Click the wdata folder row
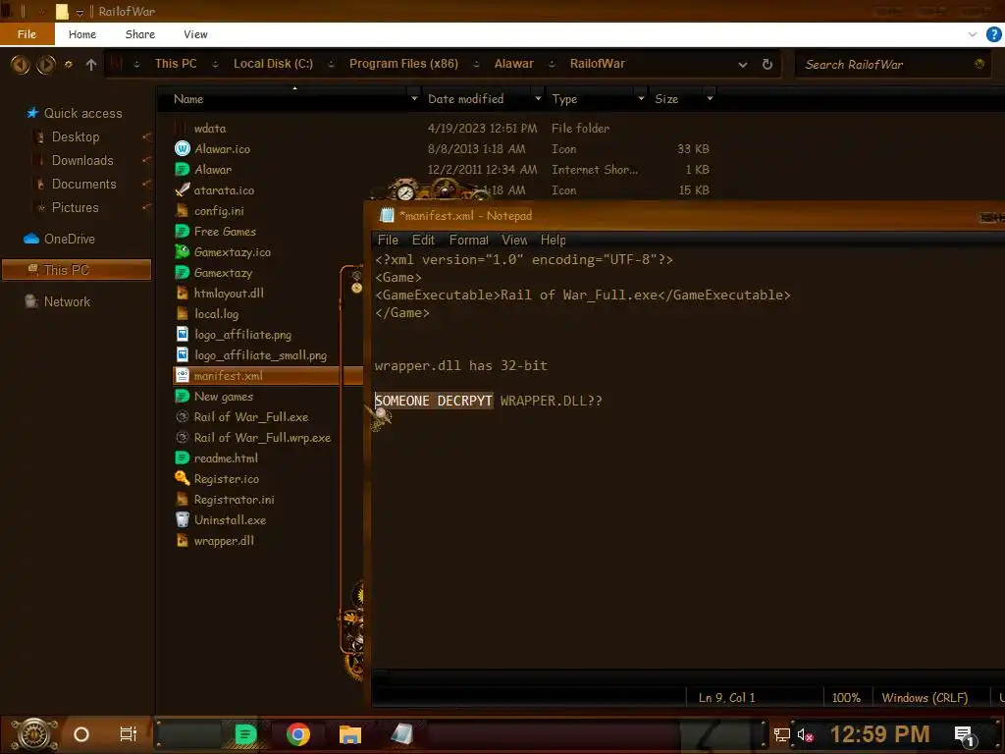 442,129
